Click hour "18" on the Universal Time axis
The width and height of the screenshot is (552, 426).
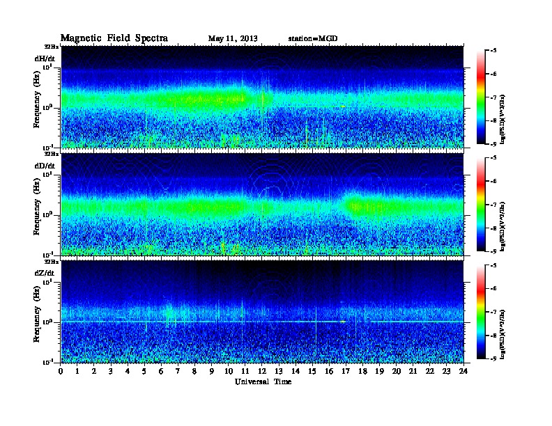[362, 371]
